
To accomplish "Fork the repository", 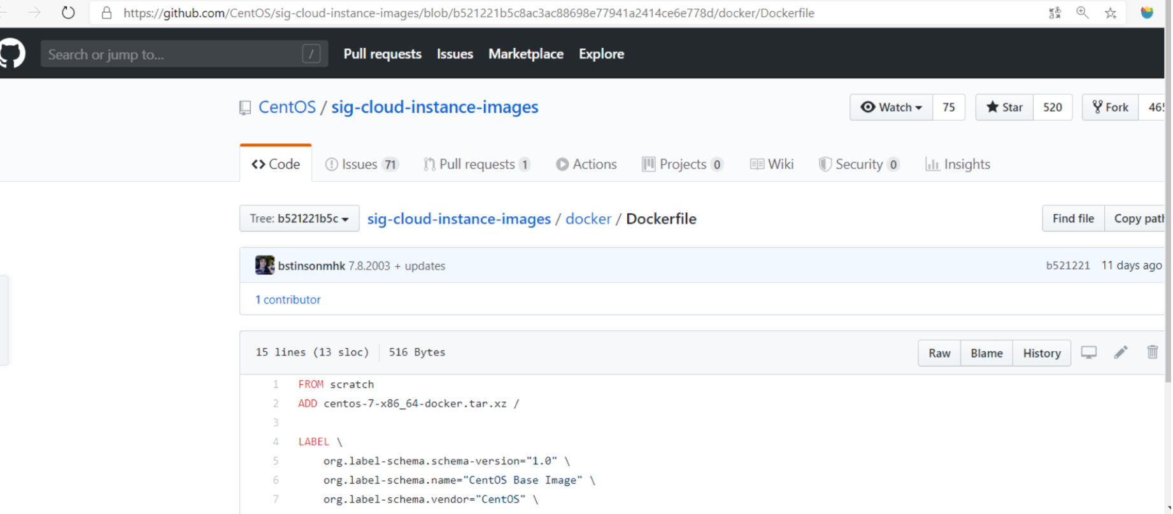I will (1111, 107).
